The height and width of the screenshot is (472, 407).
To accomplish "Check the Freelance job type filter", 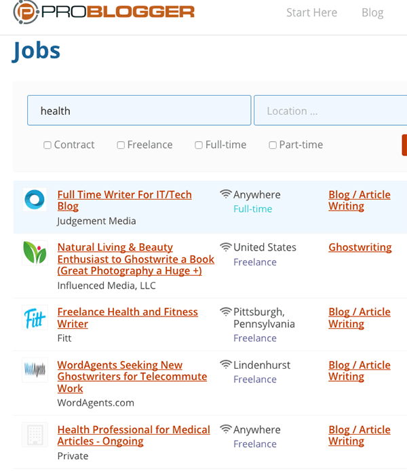I will pos(121,145).
